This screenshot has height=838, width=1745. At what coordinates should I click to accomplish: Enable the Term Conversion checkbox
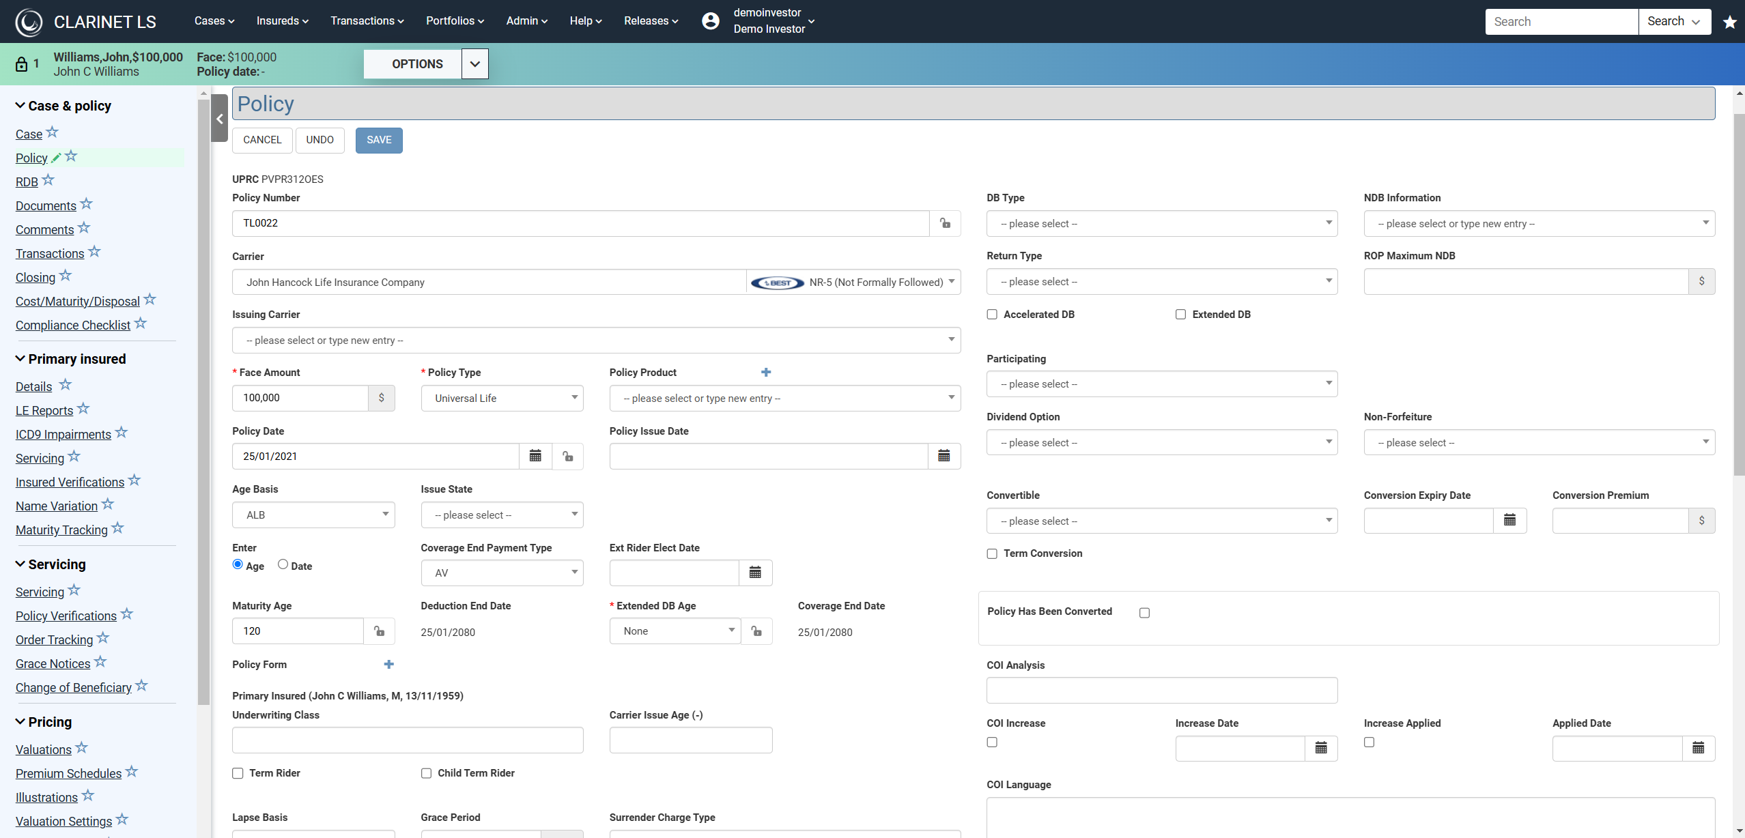click(992, 554)
